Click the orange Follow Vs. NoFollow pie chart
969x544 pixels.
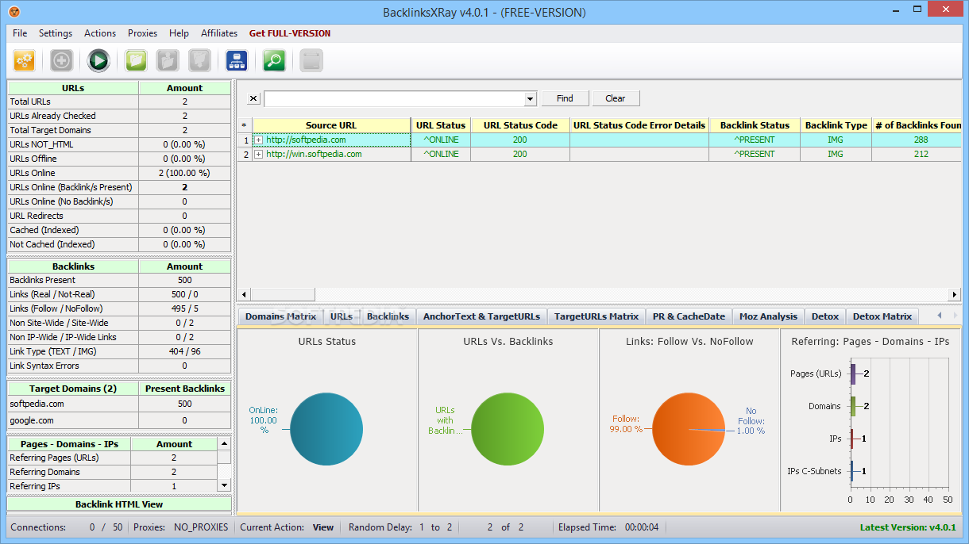[x=689, y=429]
